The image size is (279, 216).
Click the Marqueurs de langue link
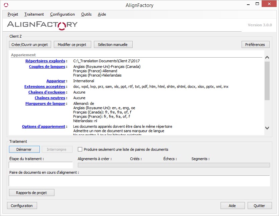[45, 104]
